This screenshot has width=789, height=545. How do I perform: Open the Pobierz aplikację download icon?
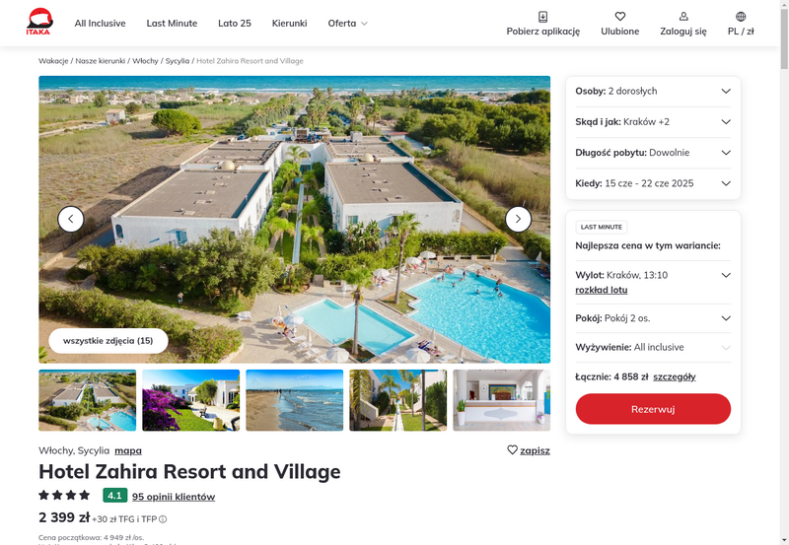(543, 17)
